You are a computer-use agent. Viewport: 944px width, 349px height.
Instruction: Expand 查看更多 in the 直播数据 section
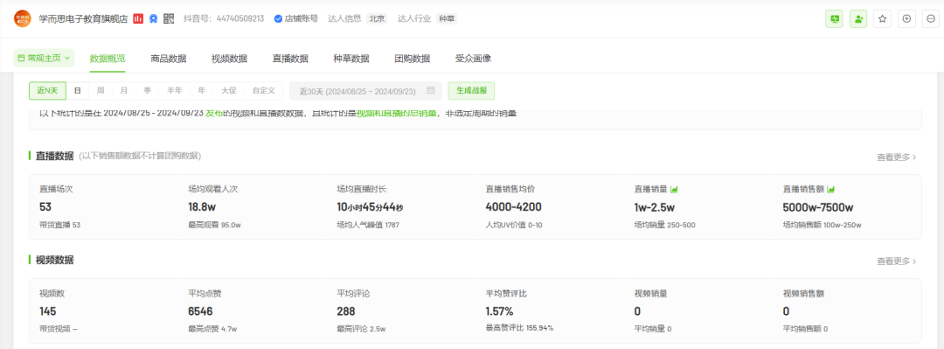pos(897,157)
